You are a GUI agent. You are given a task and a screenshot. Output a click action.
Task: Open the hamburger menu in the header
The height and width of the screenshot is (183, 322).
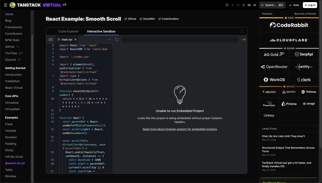(5, 5)
